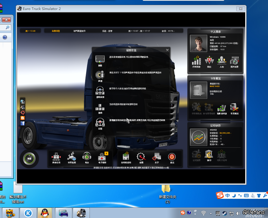
Task: Close the Euro Truck Simulator 2 window
Action: click(x=241, y=9)
